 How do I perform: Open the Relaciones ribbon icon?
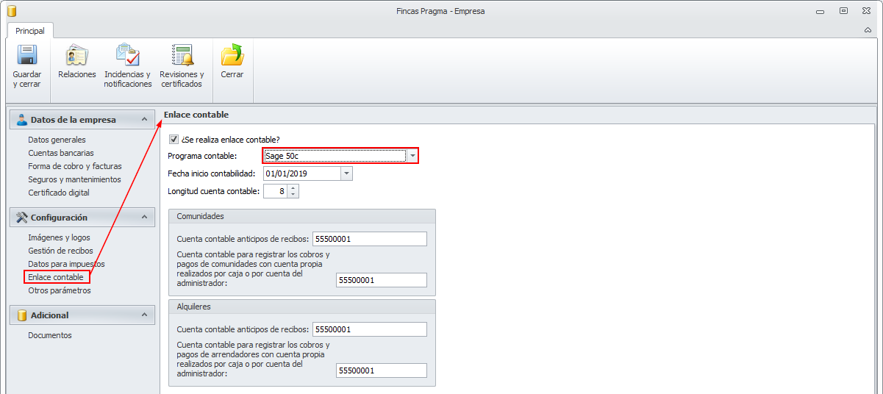(77, 55)
